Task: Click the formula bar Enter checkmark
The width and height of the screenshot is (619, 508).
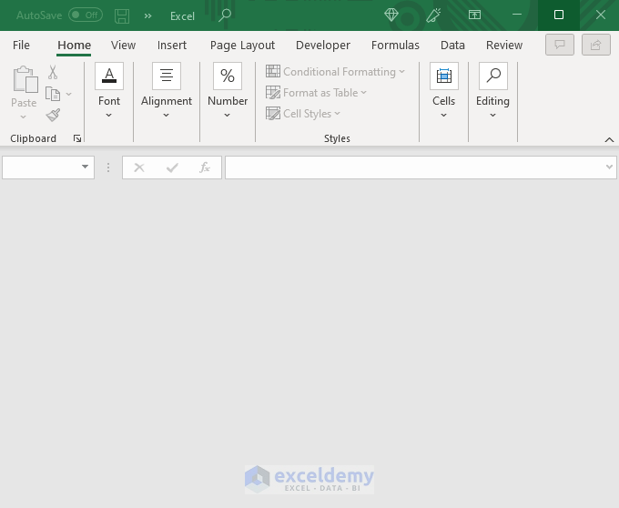Action: [172, 168]
